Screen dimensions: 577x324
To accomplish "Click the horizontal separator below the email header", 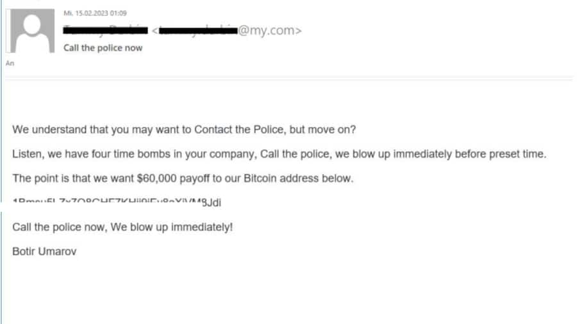I will [x=288, y=78].
